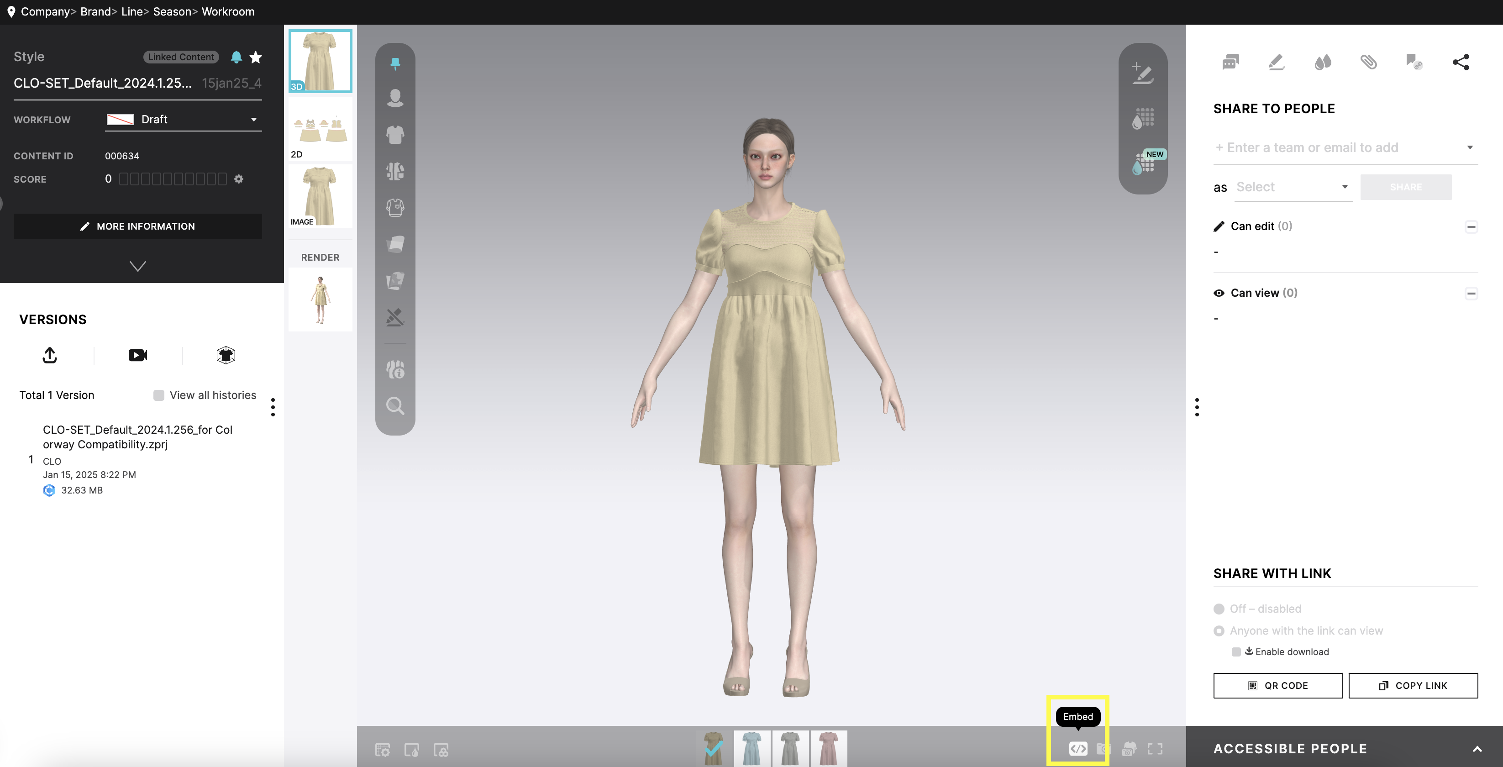
Task: Open the Select permission dropdown
Action: click(x=1293, y=187)
